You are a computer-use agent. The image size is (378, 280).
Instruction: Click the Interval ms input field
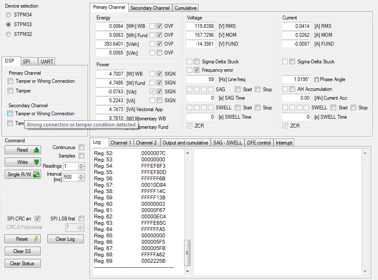[x=71, y=177]
